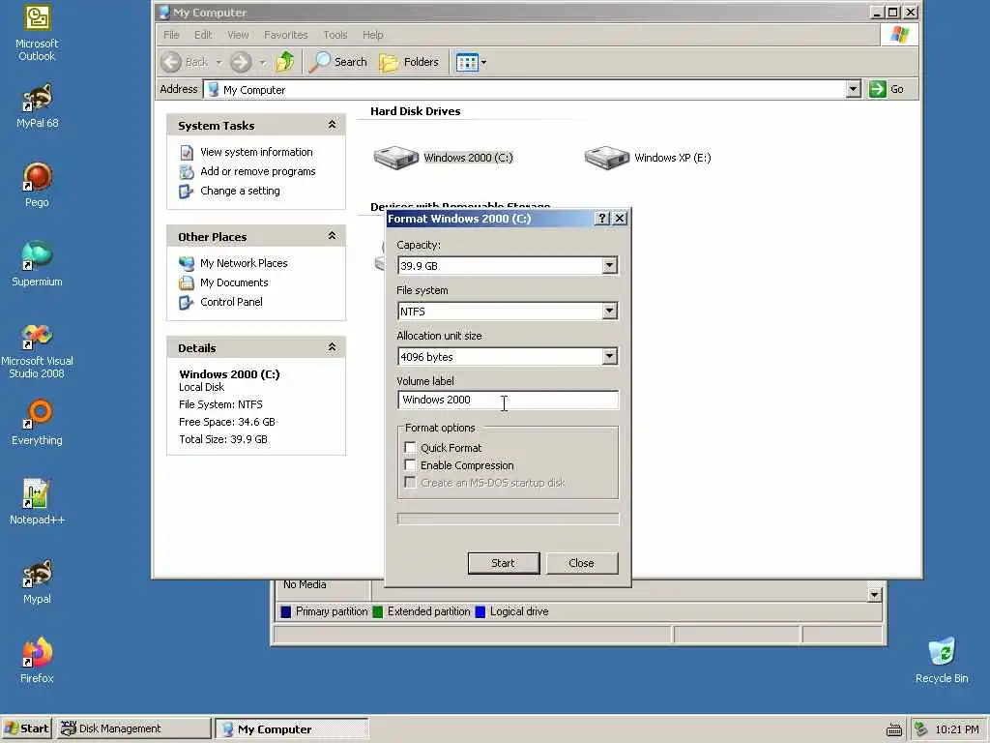Open the Recycle Bin
Viewport: 990px width, 743px height.
[942, 661]
